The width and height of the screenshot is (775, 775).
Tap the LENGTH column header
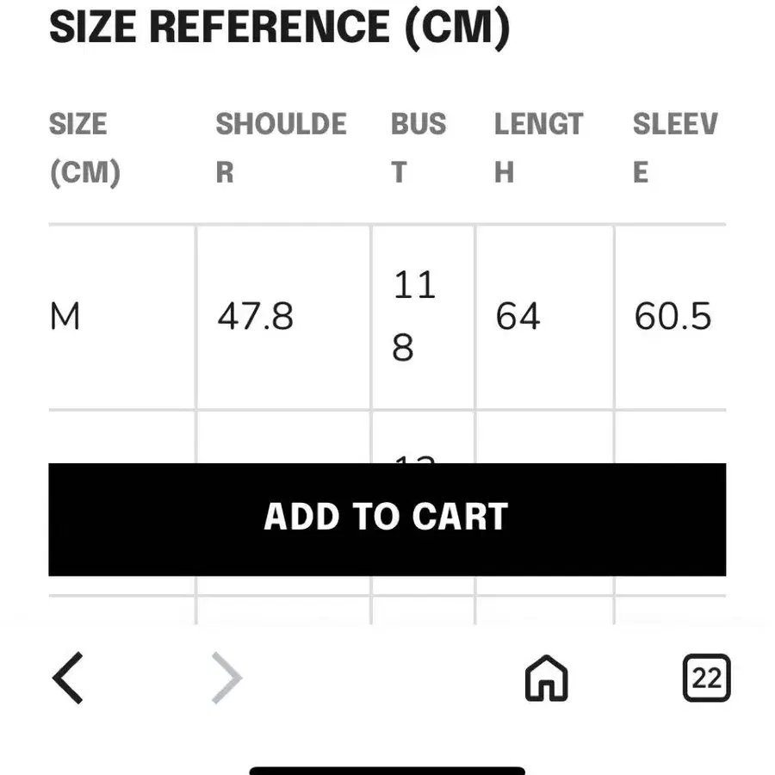click(538, 148)
